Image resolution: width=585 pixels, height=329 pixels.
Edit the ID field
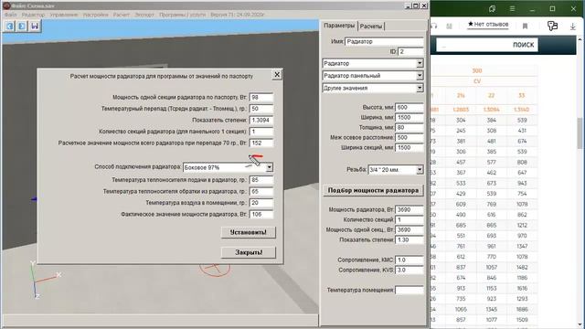pos(410,51)
